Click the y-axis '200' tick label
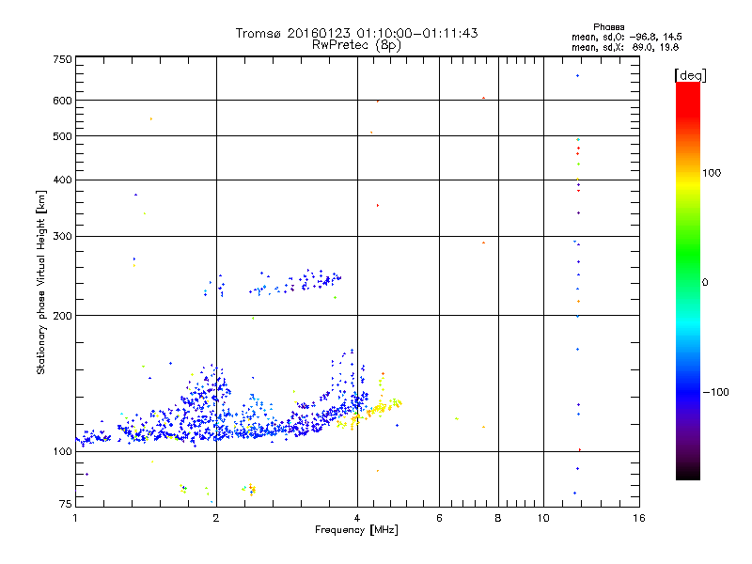The width and height of the screenshot is (752, 564). (62, 316)
